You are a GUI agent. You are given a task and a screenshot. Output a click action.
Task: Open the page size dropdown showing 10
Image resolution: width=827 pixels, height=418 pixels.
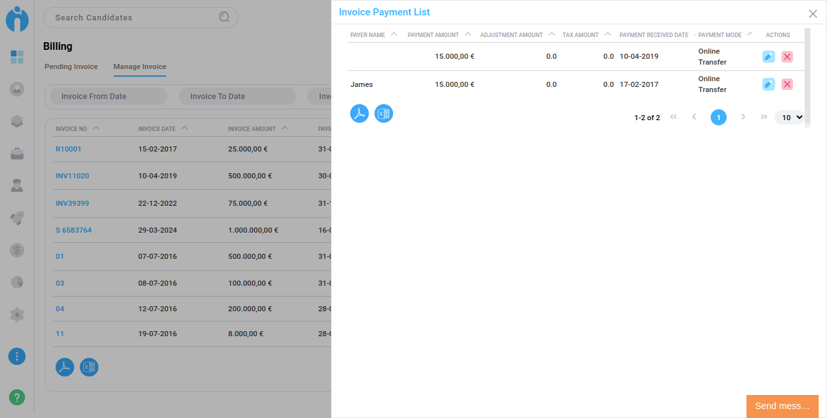tap(790, 117)
